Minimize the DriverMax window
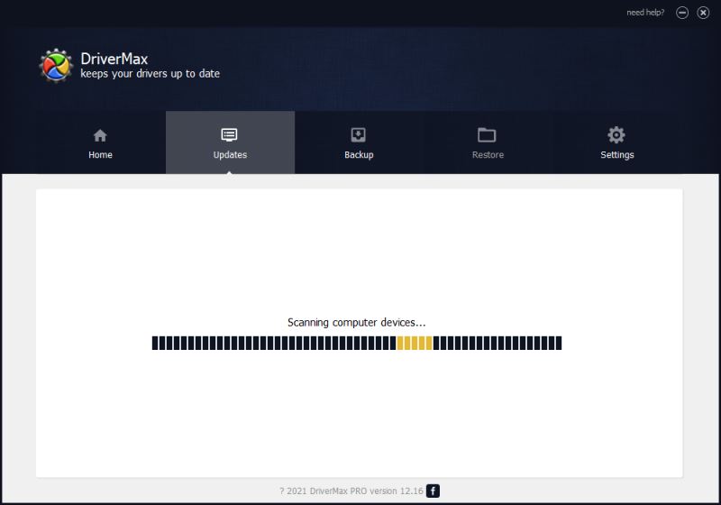The image size is (721, 505). tap(682, 13)
